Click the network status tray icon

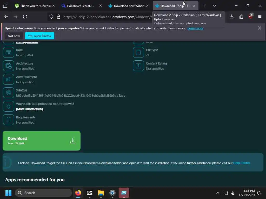point(226,193)
